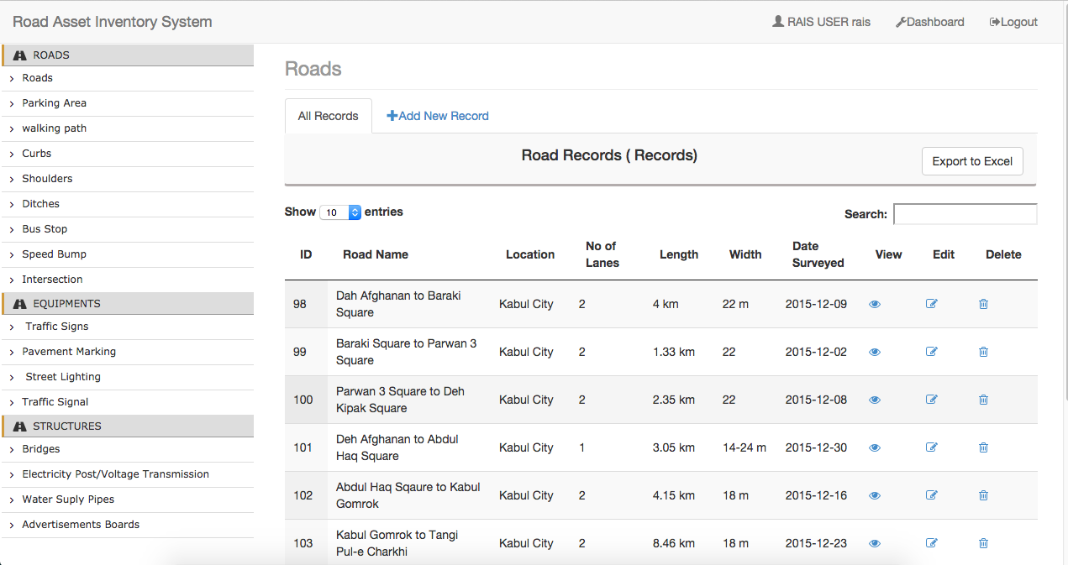Click eye view icon for road 98
The height and width of the screenshot is (565, 1068).
pyautogui.click(x=875, y=304)
